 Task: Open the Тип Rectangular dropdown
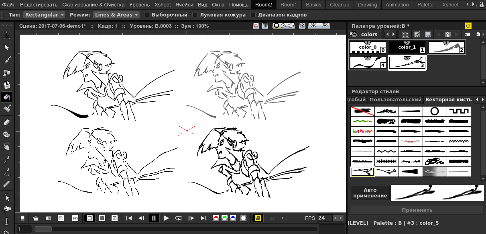pyautogui.click(x=44, y=14)
